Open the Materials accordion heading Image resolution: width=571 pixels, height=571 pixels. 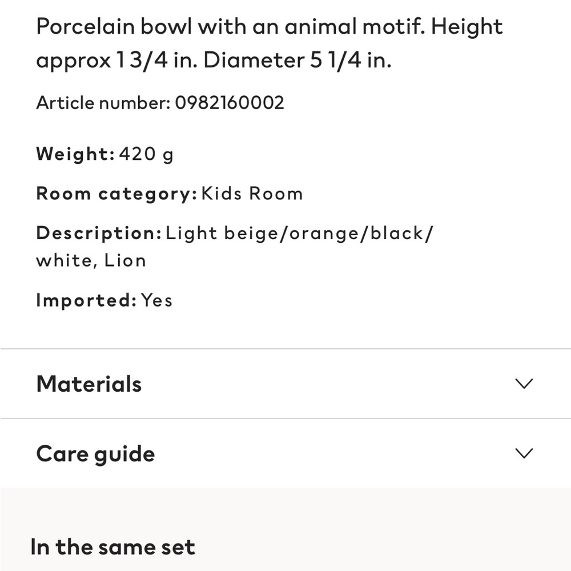[x=89, y=384]
